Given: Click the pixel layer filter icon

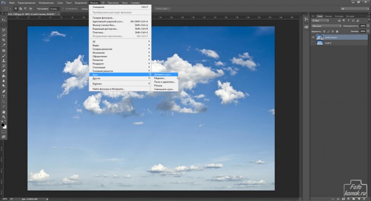Looking at the screenshot, I should pyautogui.click(x=339, y=21).
